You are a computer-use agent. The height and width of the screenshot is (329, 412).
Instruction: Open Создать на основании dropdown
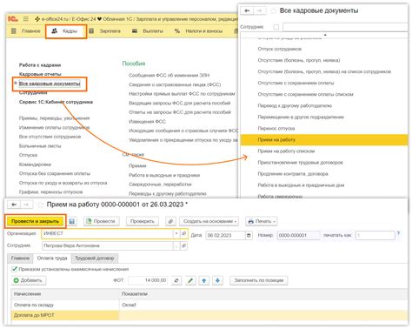(209, 221)
